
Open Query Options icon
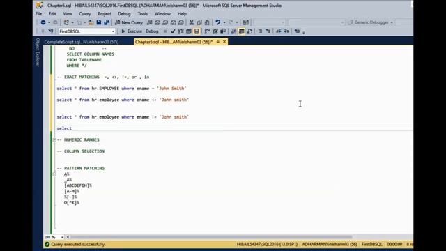[189, 31]
